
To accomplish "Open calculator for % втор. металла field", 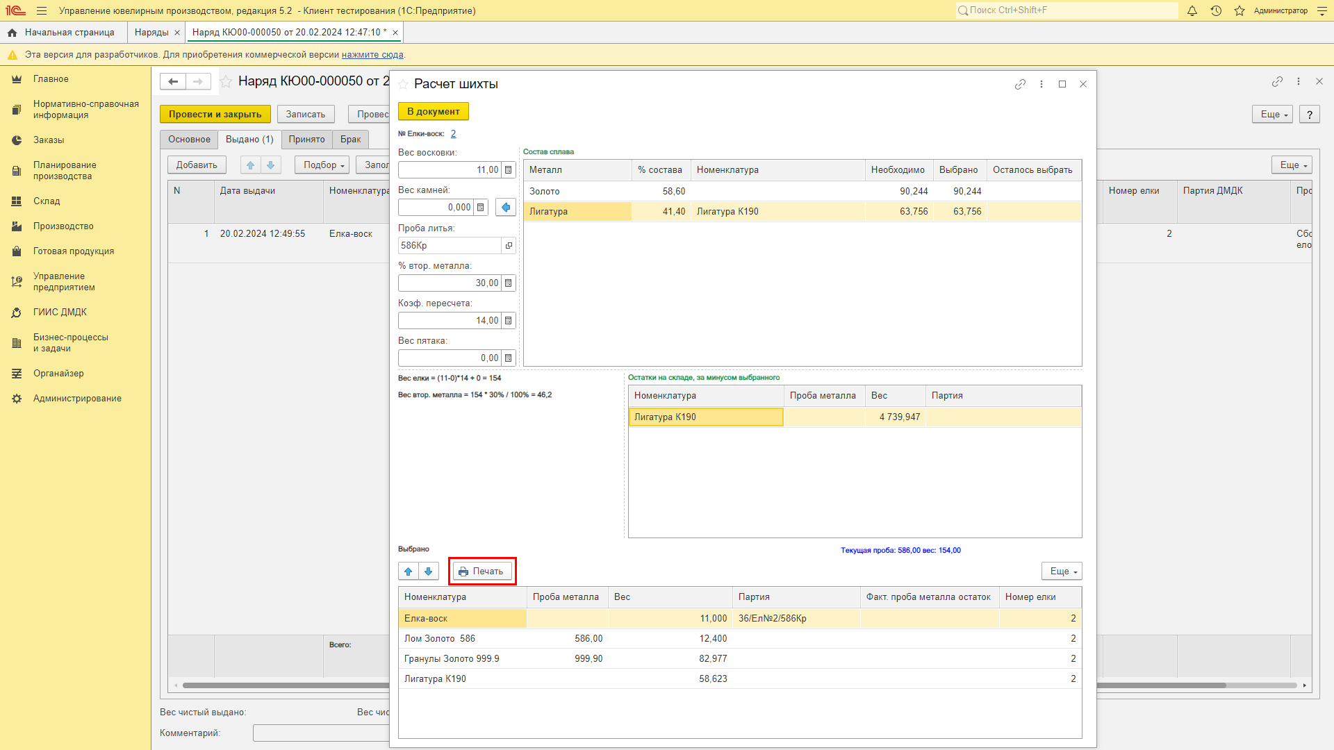I will (x=509, y=283).
